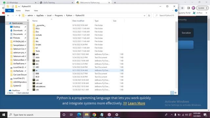The height and width of the screenshot is (118, 210).
Task: Open Cortana circle on taskbar
Action: tap(64, 115)
